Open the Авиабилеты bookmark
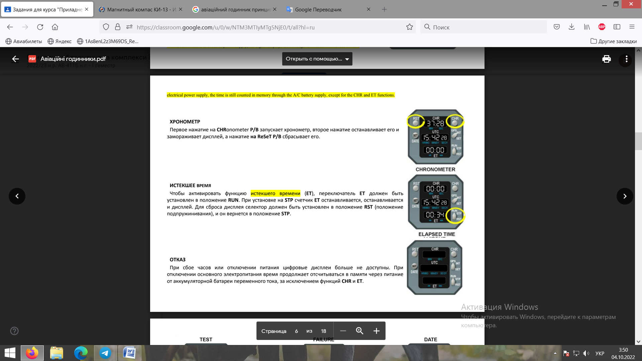 click(24, 41)
